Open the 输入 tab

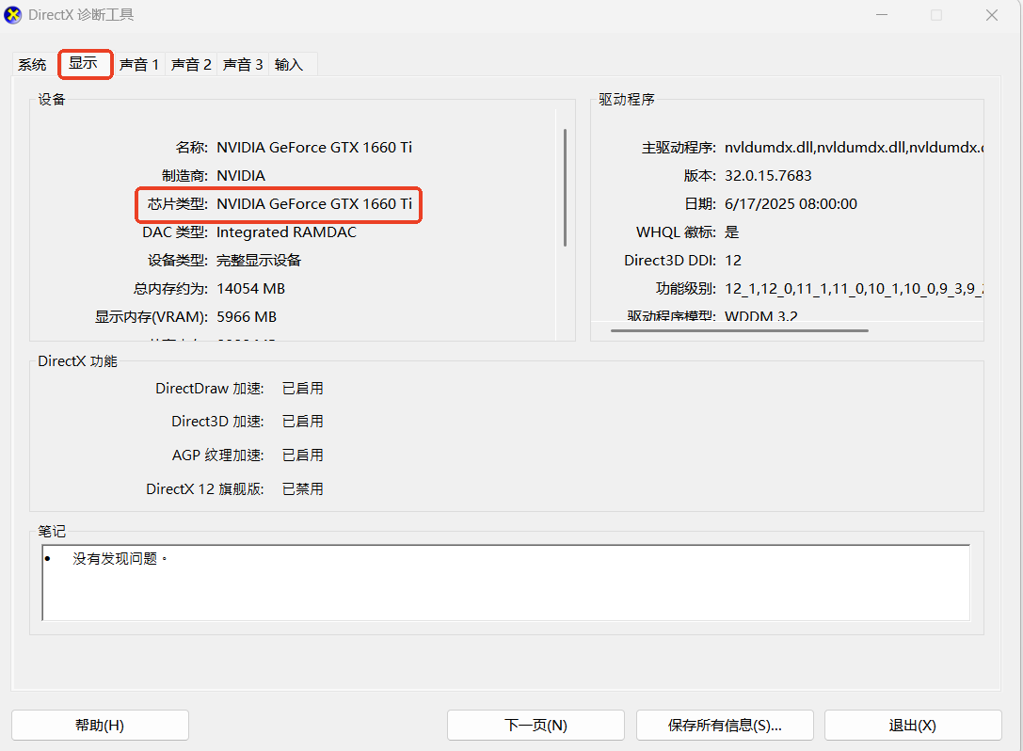(x=291, y=64)
